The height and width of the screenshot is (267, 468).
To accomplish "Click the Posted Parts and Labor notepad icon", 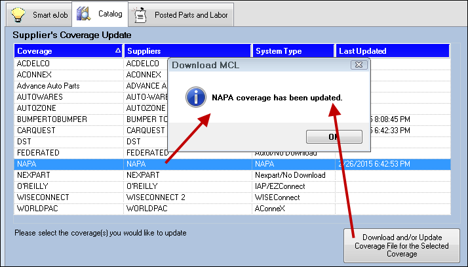I will tap(140, 15).
